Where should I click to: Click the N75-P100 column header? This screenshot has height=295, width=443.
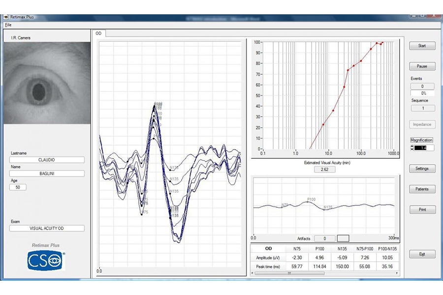pyautogui.click(x=365, y=249)
